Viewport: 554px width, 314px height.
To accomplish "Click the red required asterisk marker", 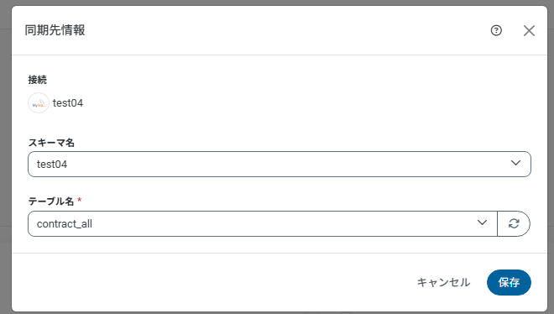I will (x=80, y=201).
